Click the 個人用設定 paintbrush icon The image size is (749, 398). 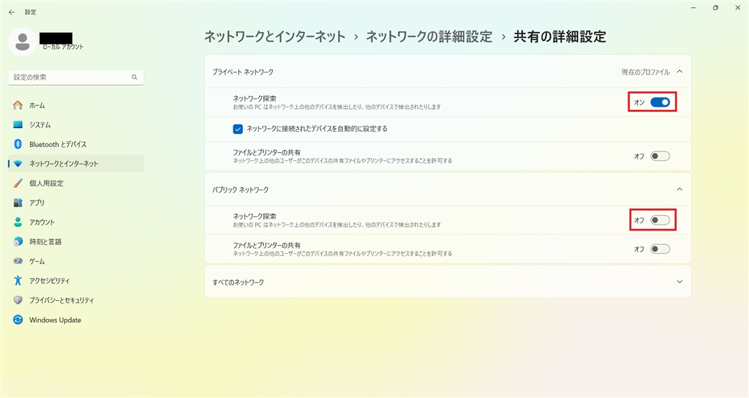[18, 183]
